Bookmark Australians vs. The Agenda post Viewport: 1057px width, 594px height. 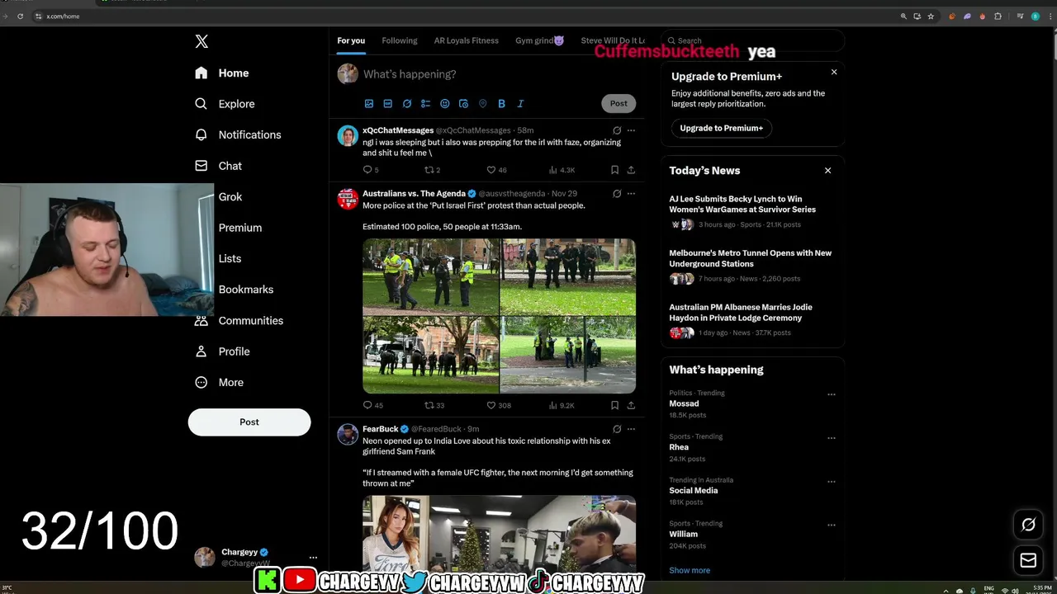click(614, 405)
